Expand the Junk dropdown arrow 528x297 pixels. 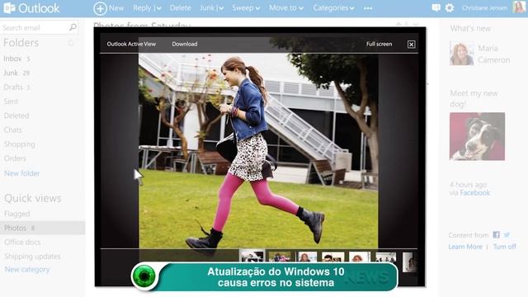coord(220,8)
